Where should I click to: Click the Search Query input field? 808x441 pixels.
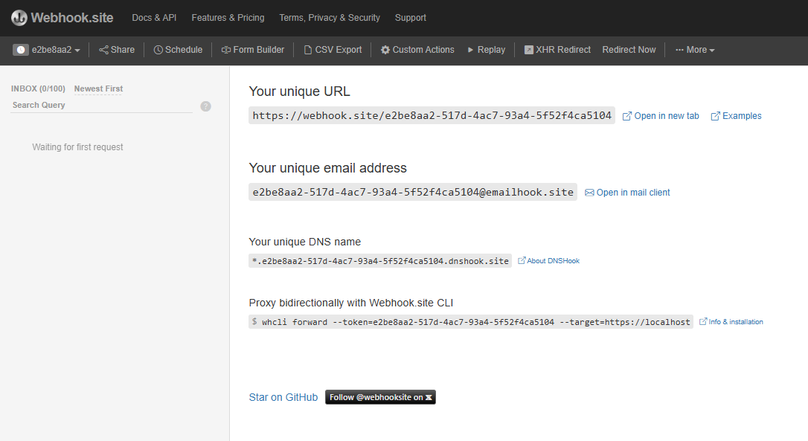(x=101, y=106)
